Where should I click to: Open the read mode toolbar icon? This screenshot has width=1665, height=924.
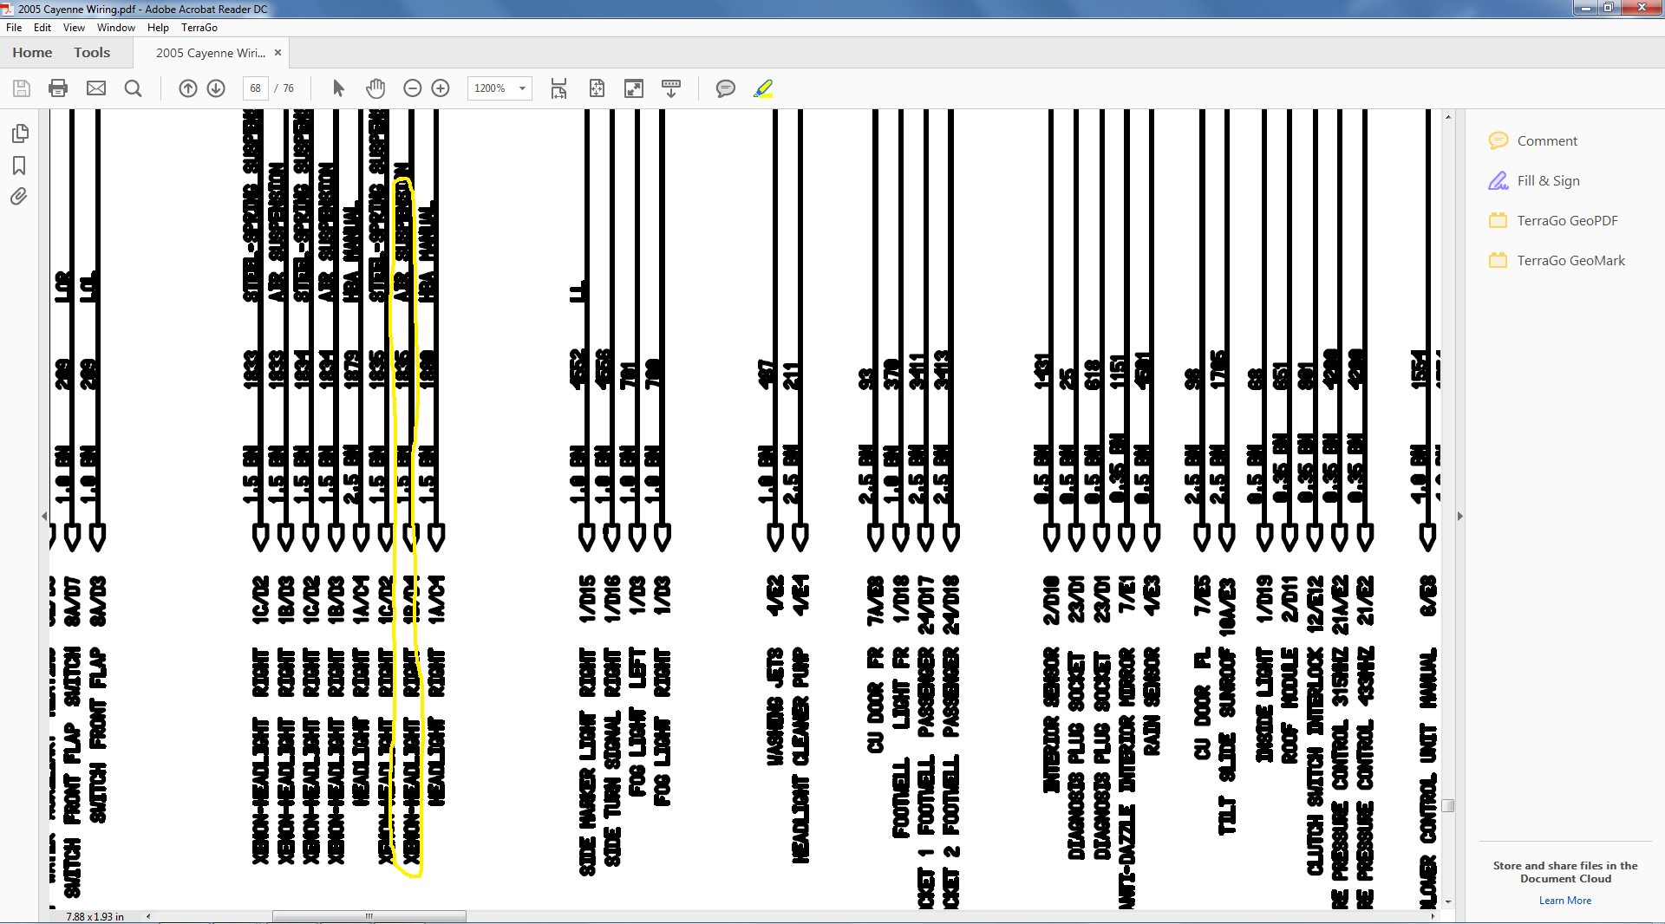pyautogui.click(x=671, y=88)
